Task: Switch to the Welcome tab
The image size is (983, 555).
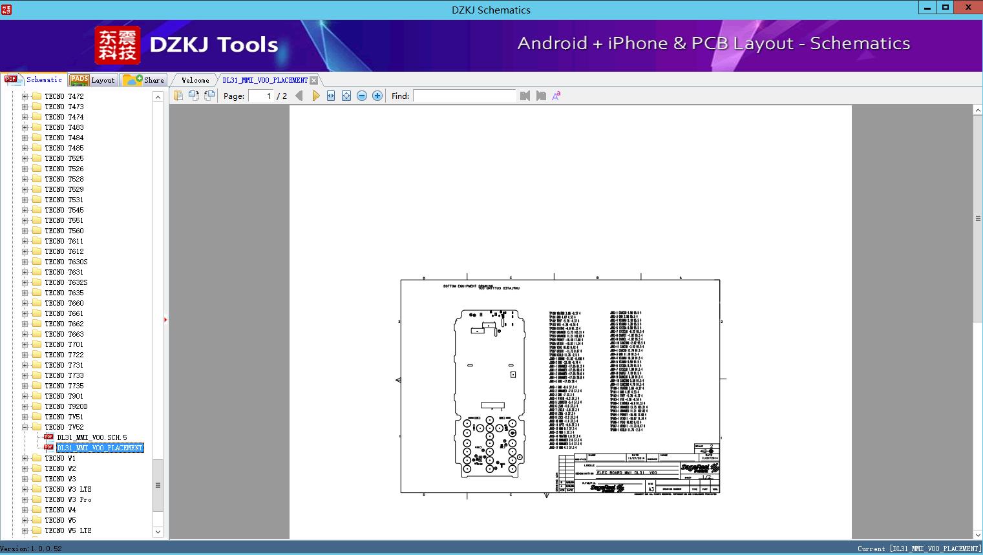Action: (195, 80)
